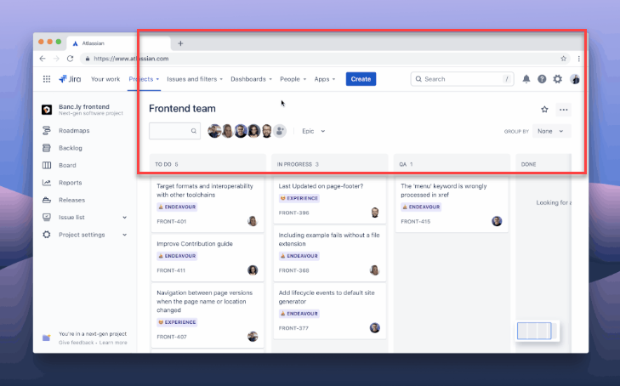Open the Projects dropdown menu
The image size is (620, 386).
click(x=144, y=79)
